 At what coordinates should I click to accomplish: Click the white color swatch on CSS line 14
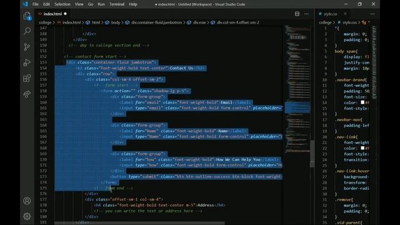(x=362, y=102)
